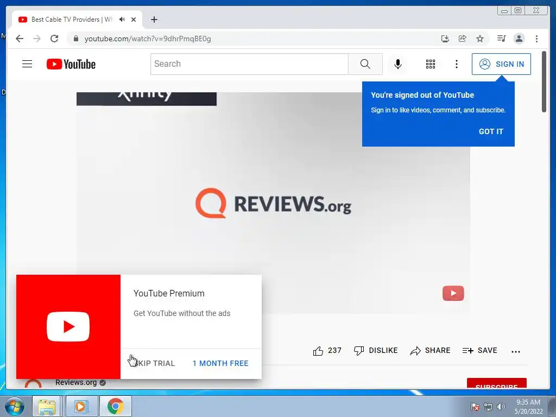Screen dimensions: 556x417
Task: Select the Best Cable TV Providers tab
Action: coord(77,20)
